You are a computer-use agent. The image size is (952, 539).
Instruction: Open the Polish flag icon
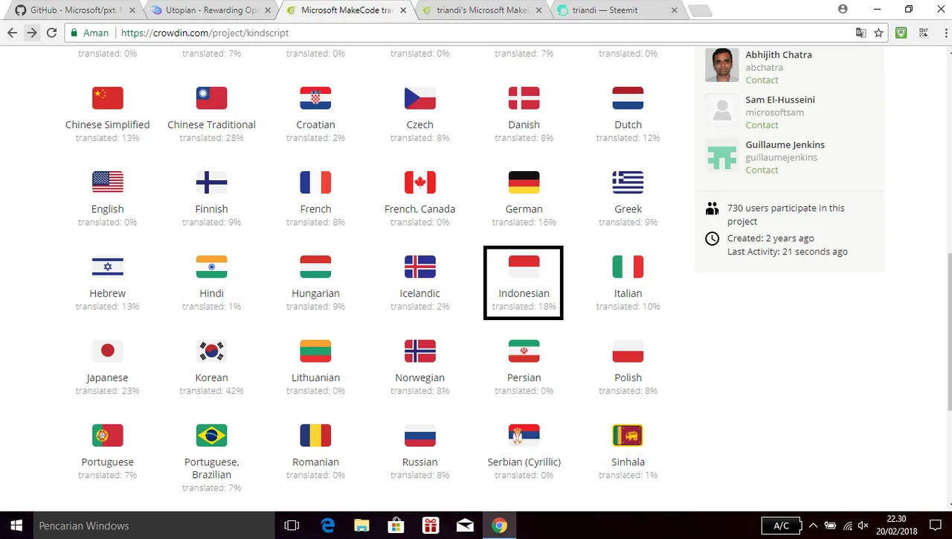(x=628, y=351)
